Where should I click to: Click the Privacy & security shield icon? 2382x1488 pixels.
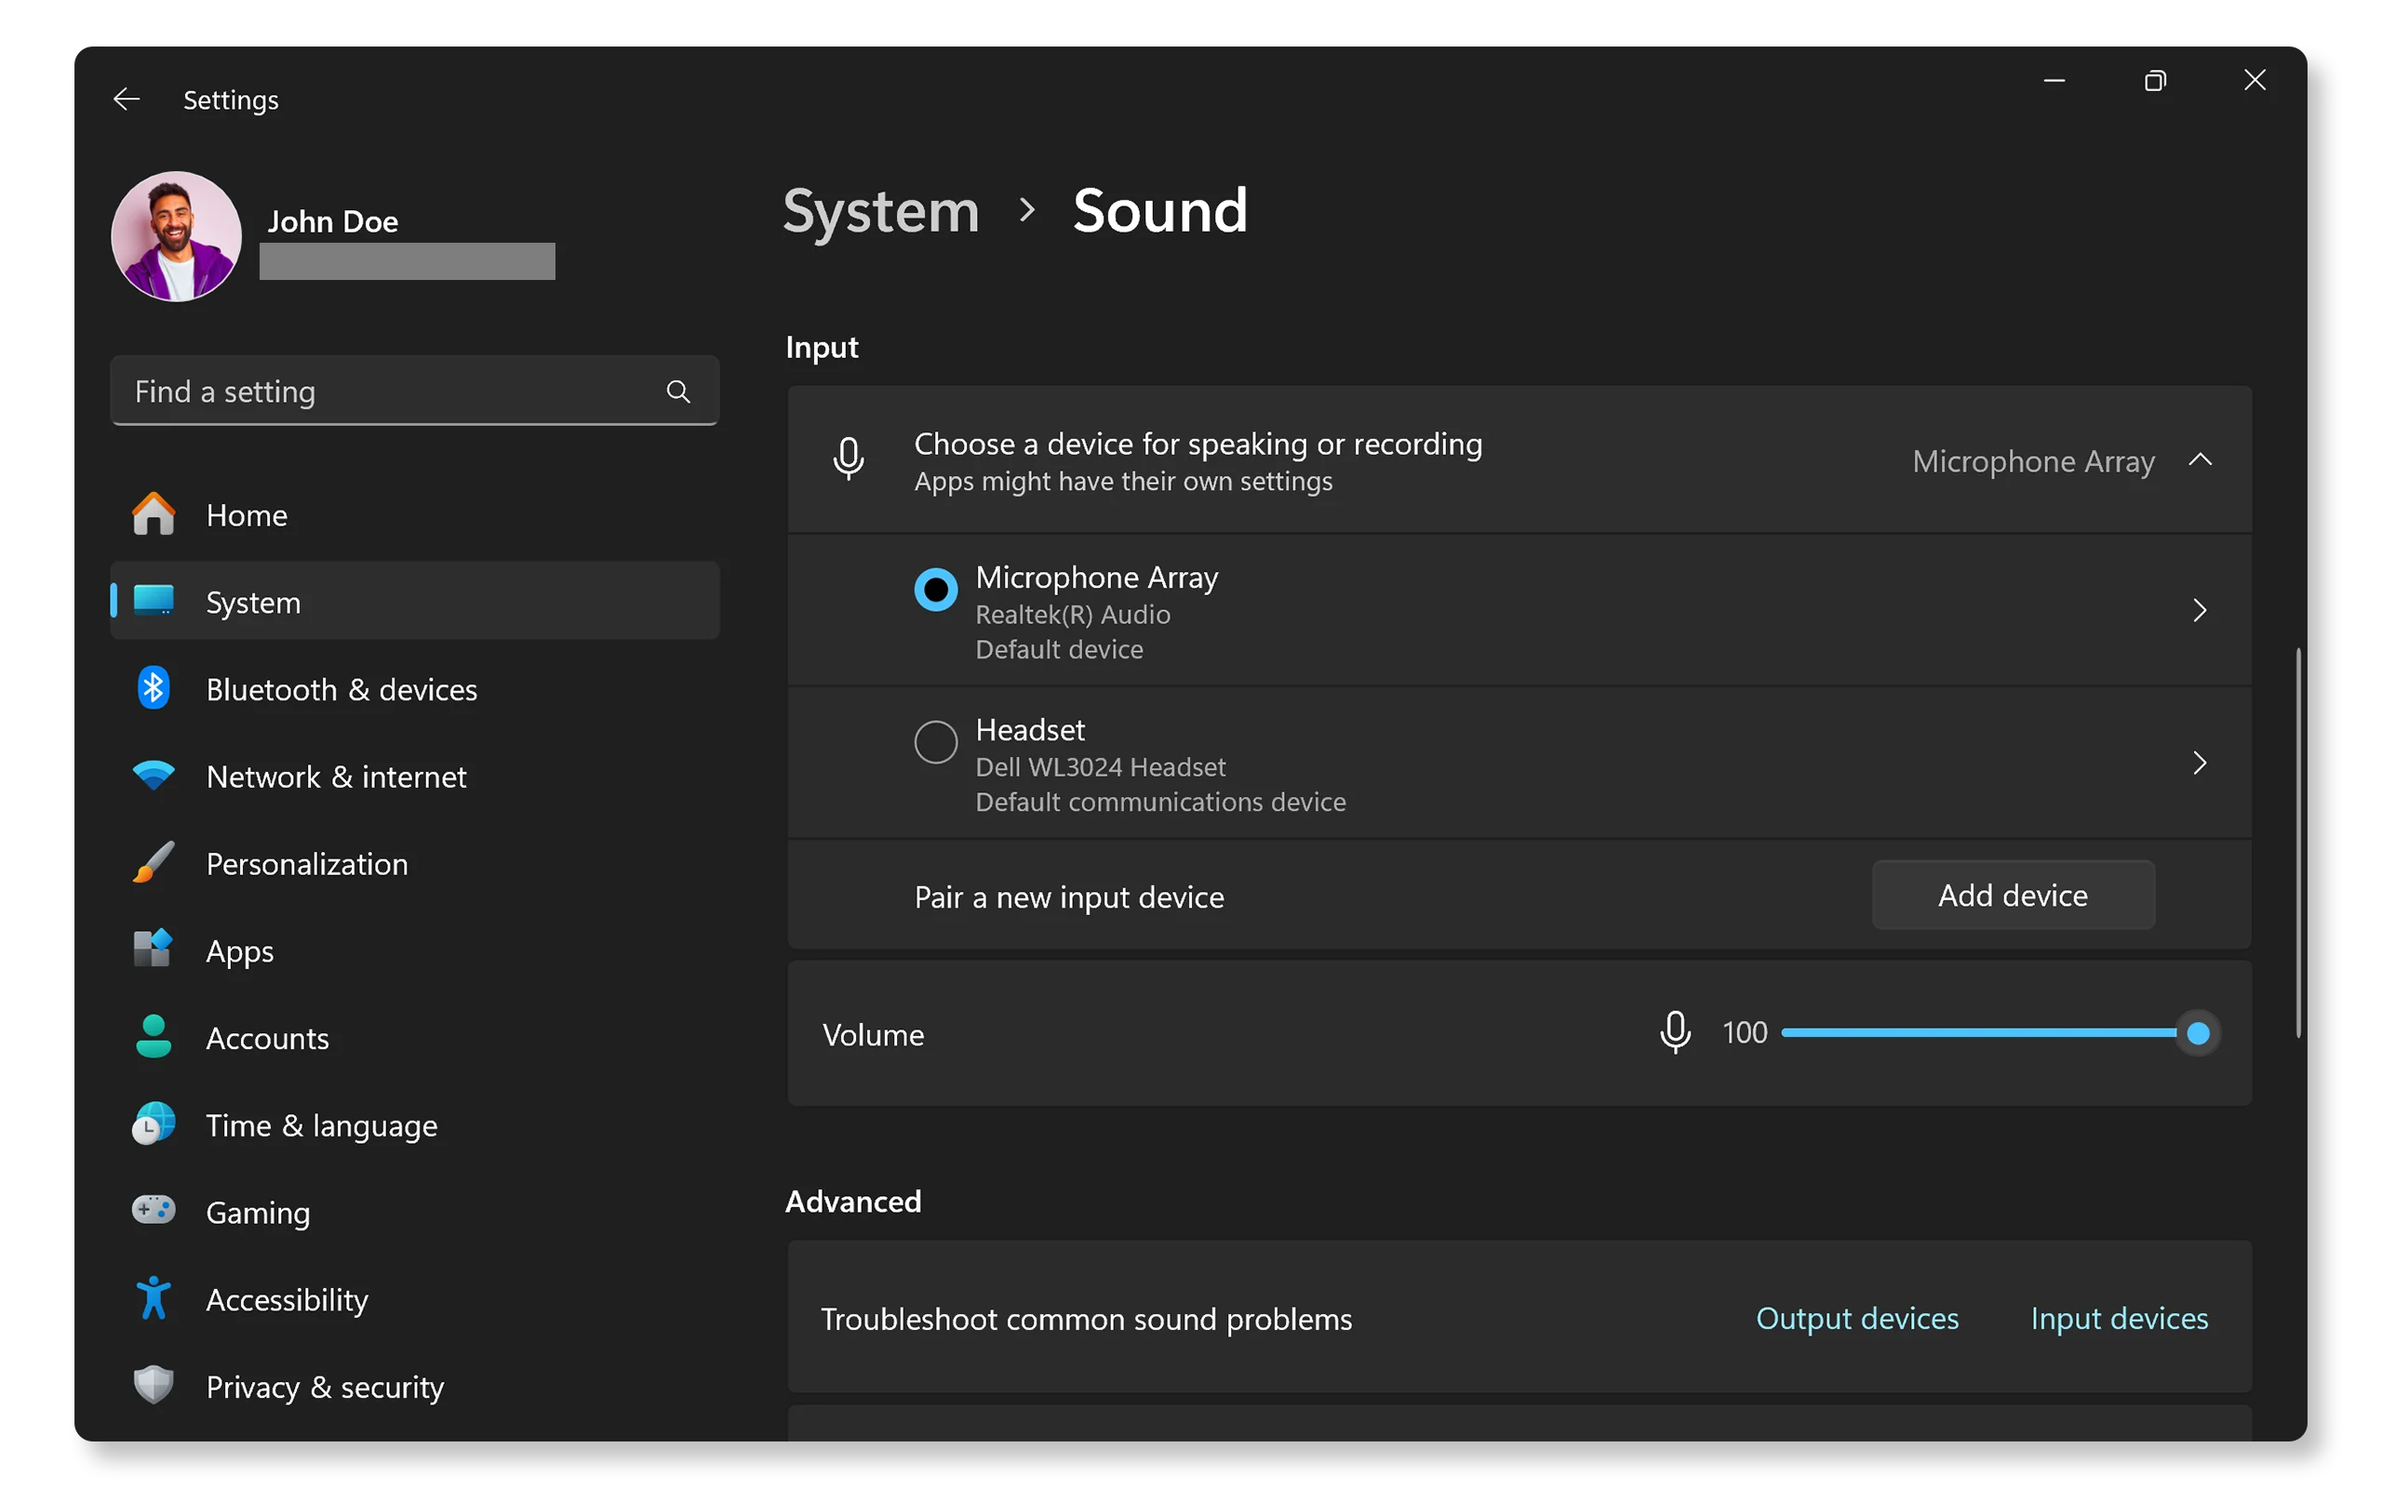pyautogui.click(x=154, y=1386)
